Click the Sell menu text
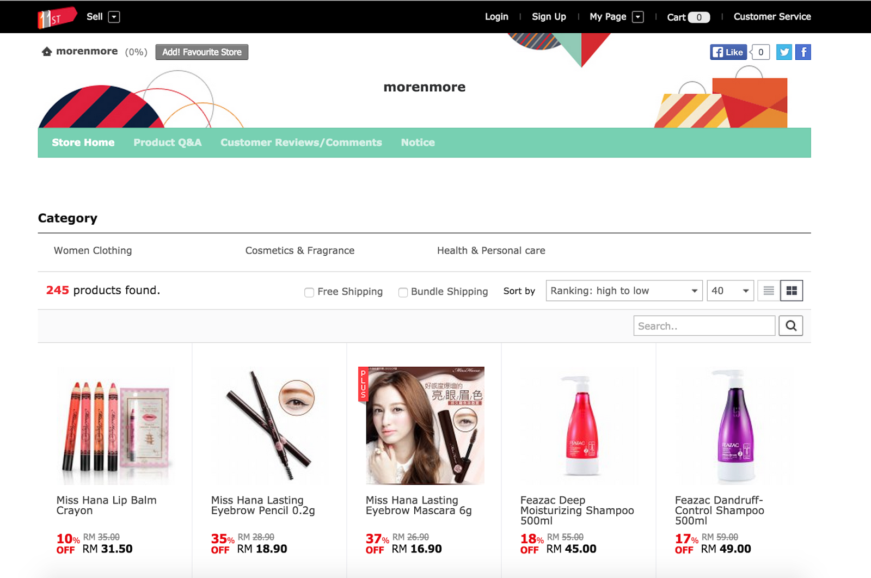871x578 pixels. tap(95, 17)
